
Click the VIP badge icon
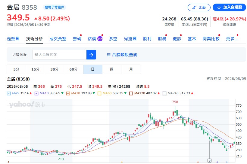tap(100, 39)
